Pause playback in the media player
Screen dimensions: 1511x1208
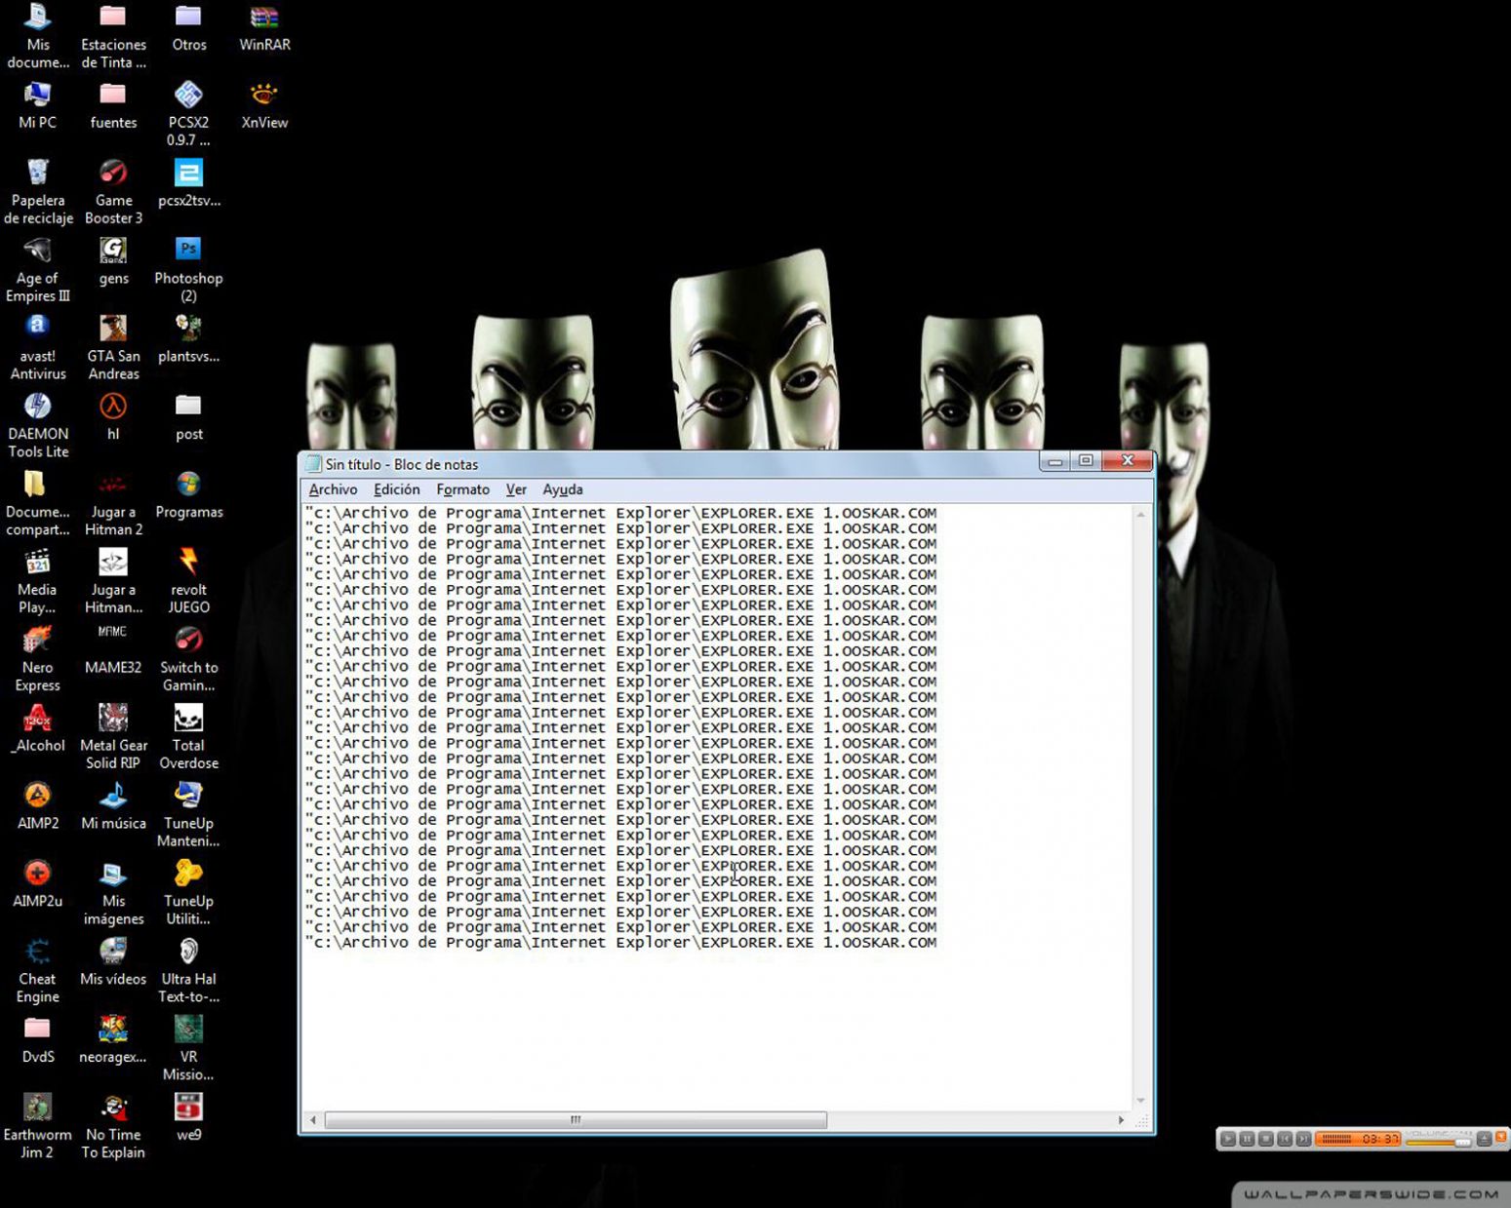click(x=1247, y=1140)
